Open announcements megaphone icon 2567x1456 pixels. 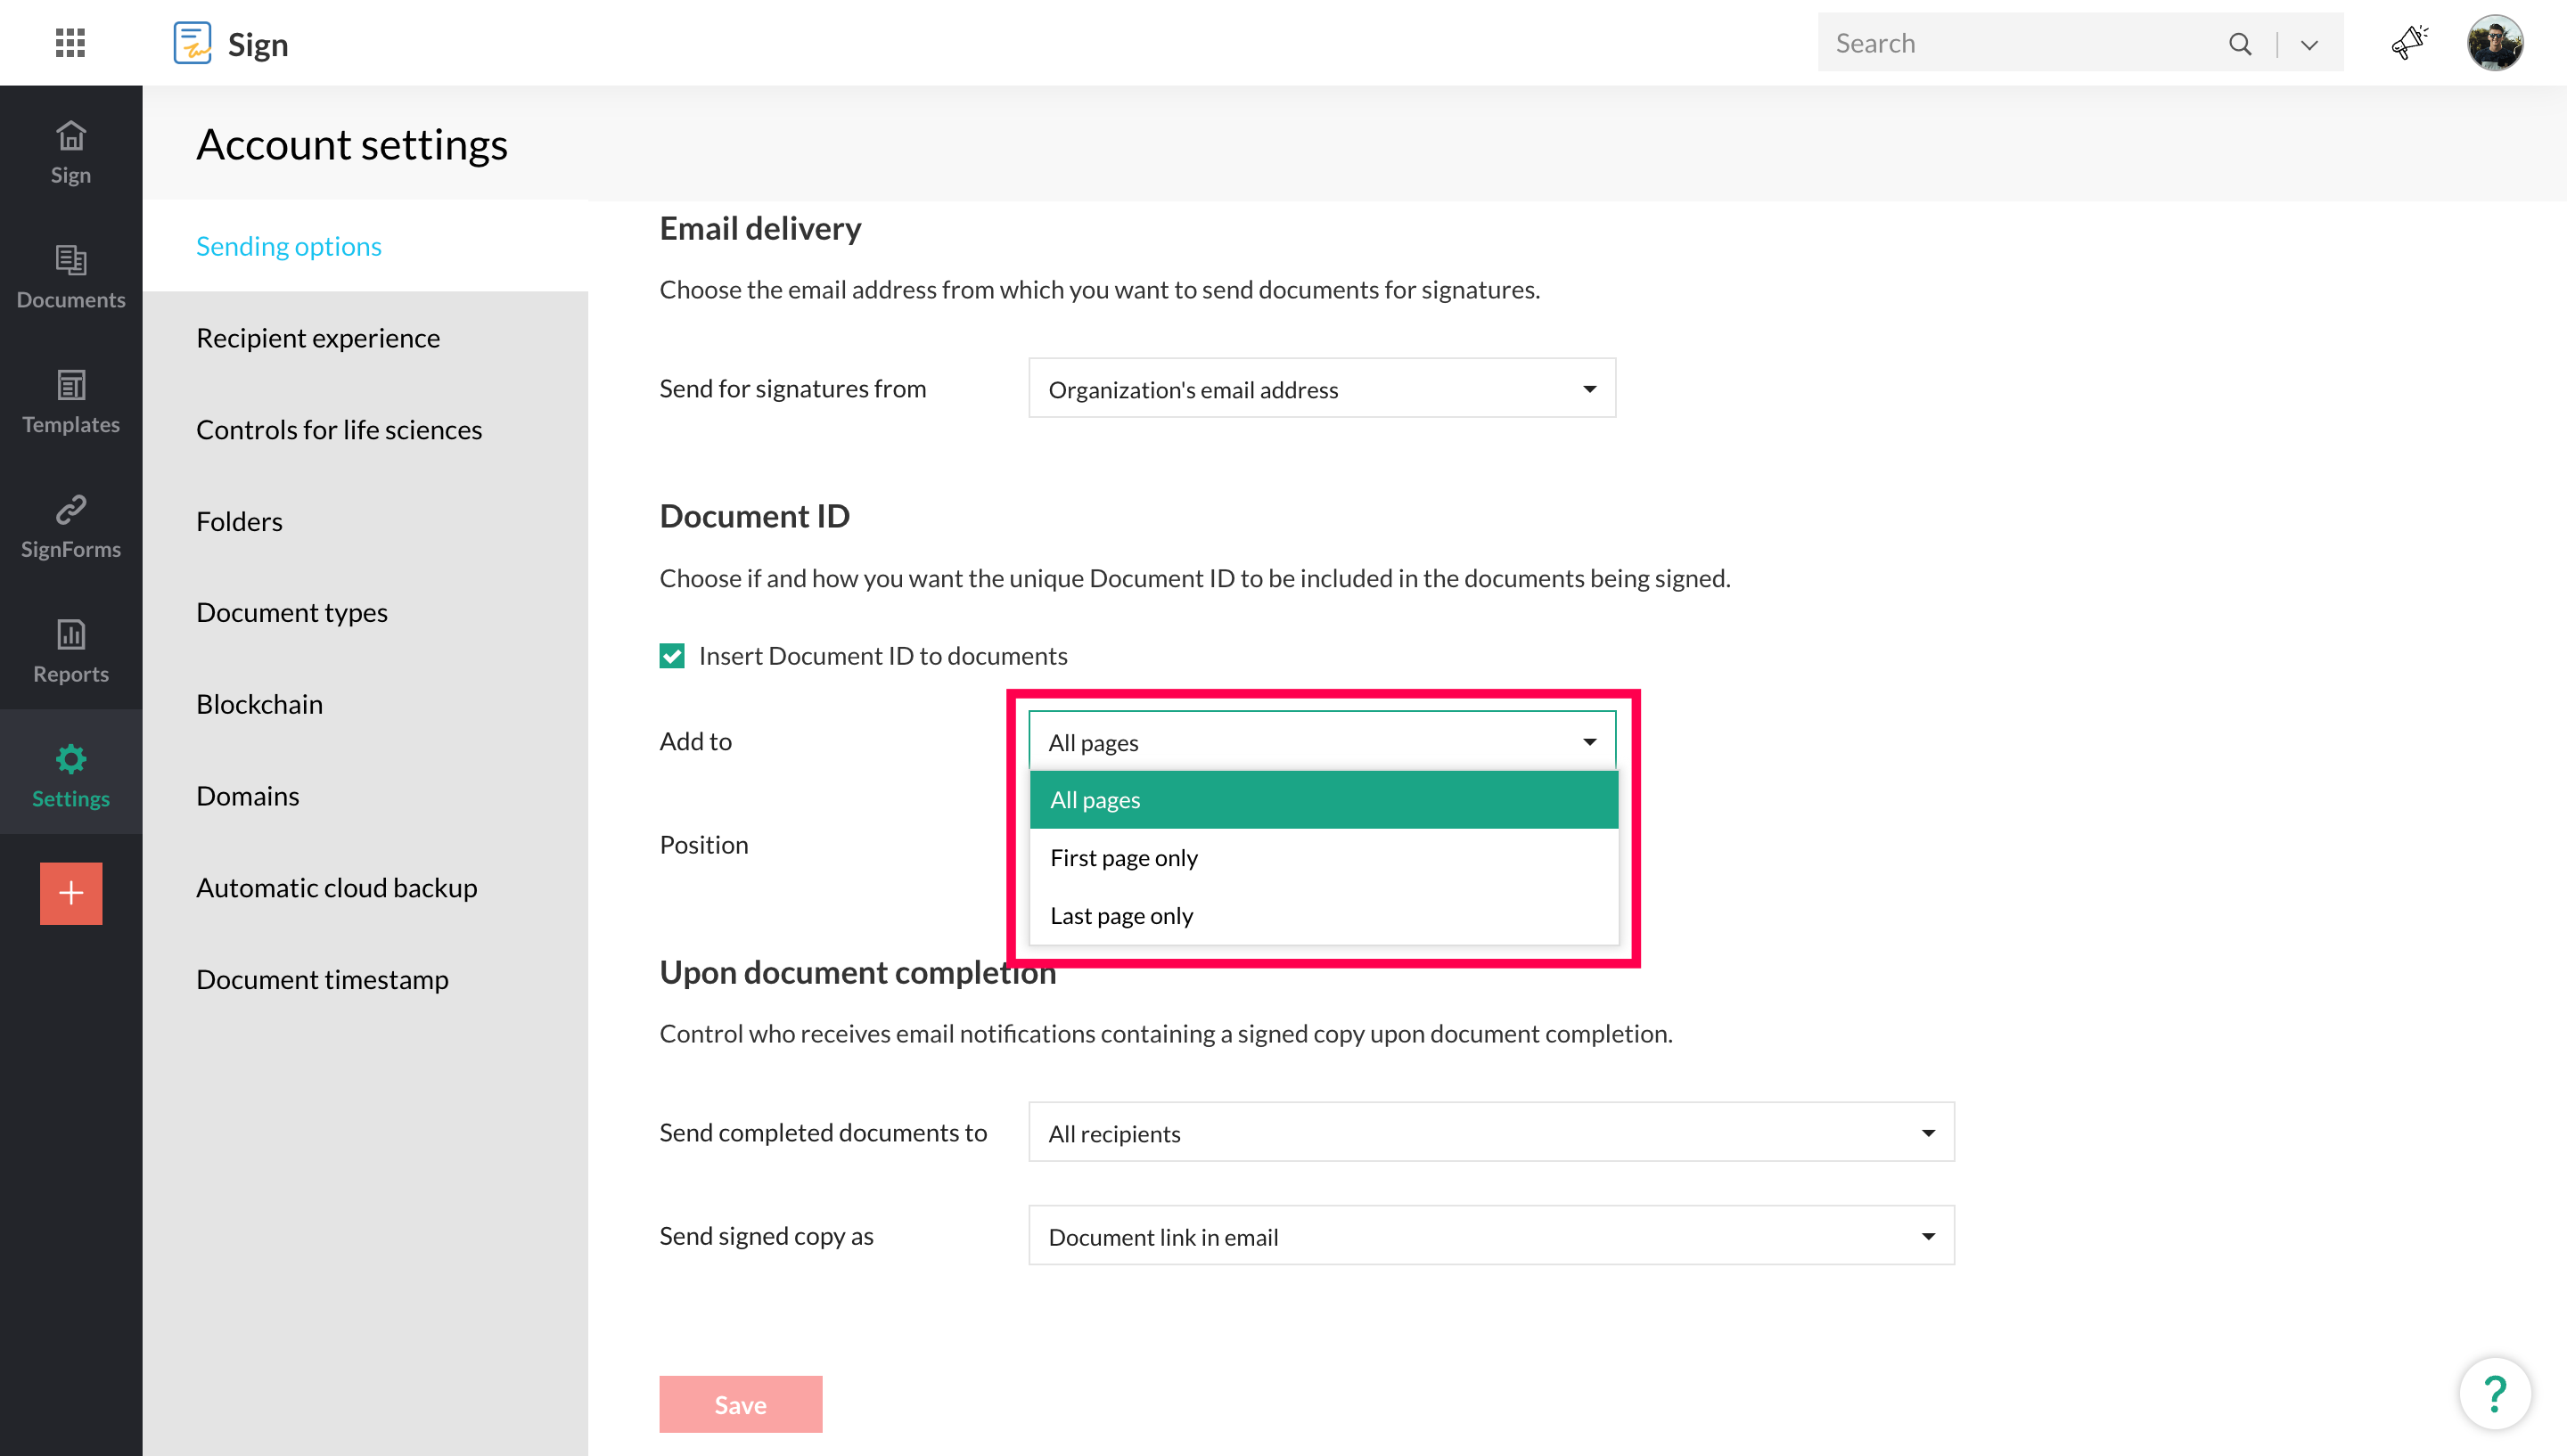pyautogui.click(x=2409, y=43)
